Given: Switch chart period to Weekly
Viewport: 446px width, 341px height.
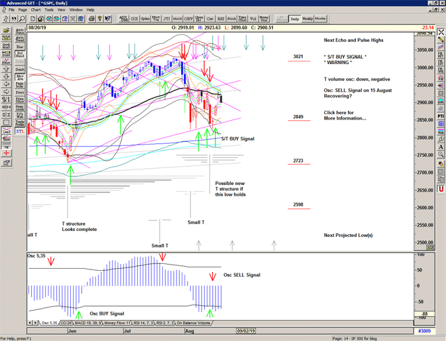Looking at the screenshot, I should [x=307, y=19].
